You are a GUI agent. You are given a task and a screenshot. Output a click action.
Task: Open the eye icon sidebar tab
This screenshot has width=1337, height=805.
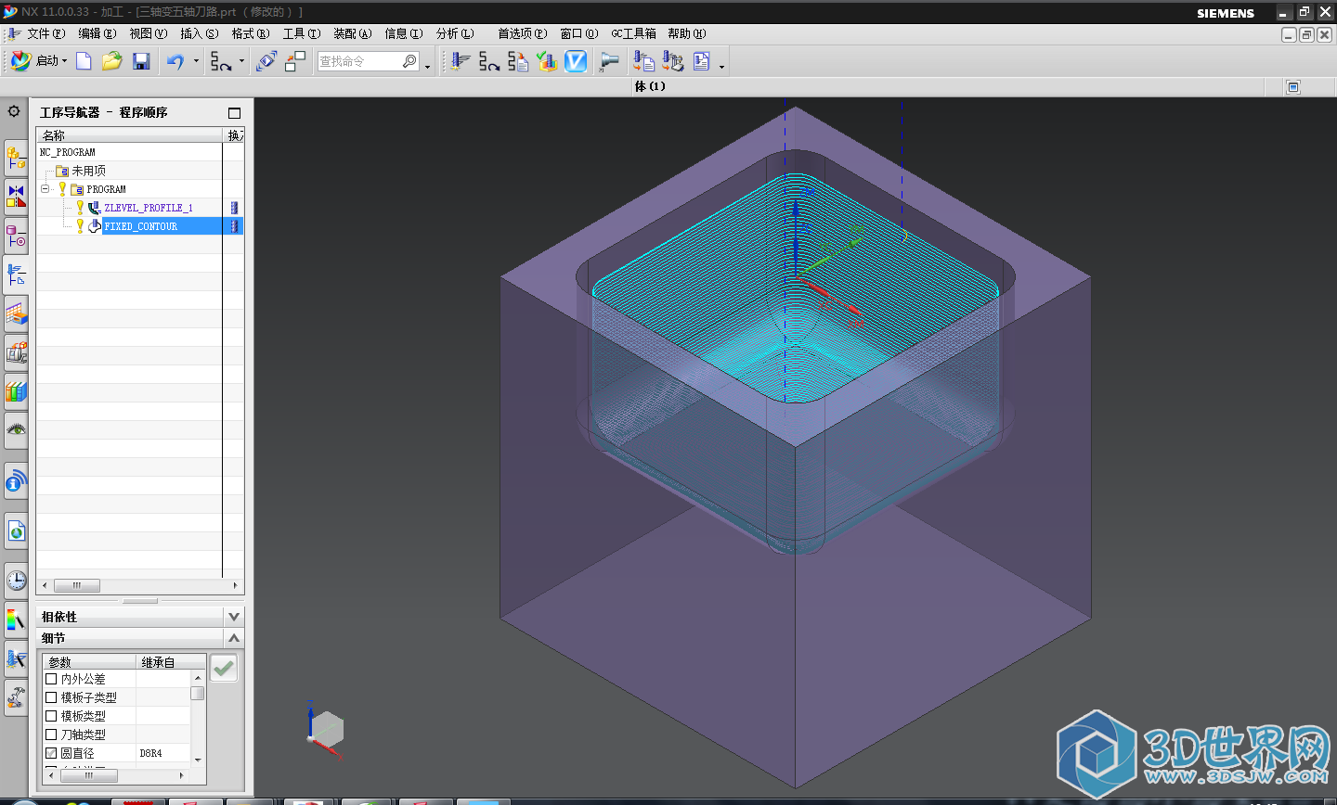(16, 429)
